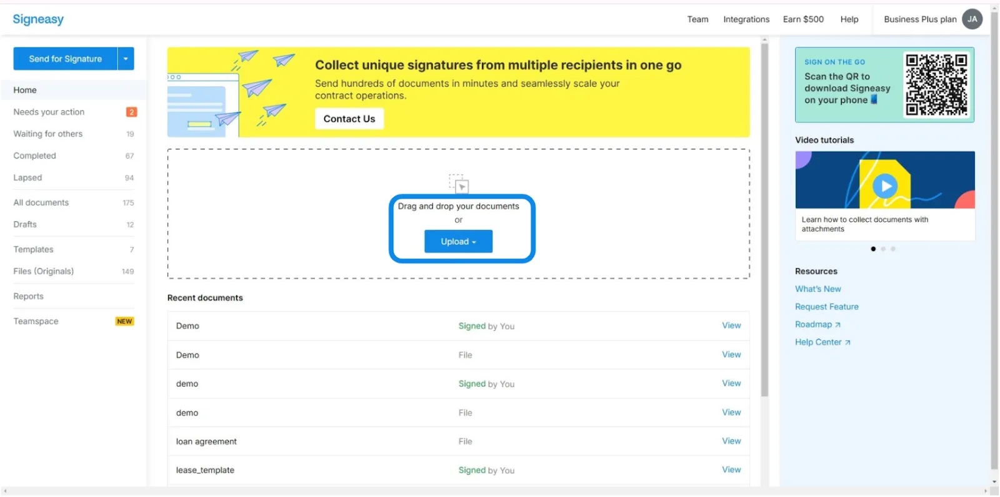Click the page's right vertical scrollbar
Viewport: 1000px width, 497px height.
point(994,240)
